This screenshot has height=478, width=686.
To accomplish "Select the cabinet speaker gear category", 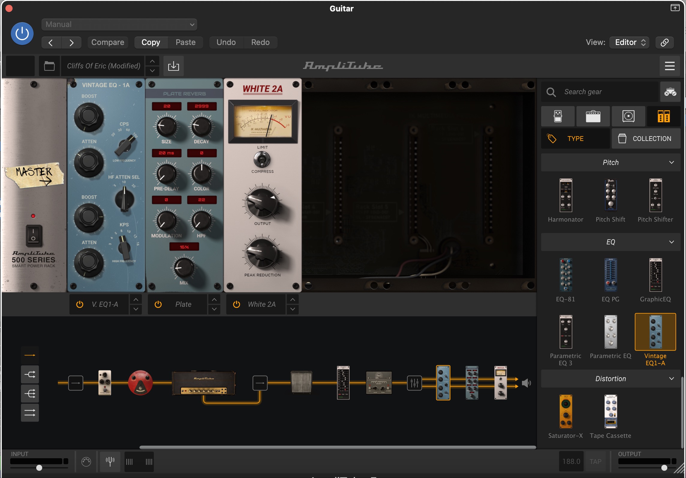I will 628,116.
